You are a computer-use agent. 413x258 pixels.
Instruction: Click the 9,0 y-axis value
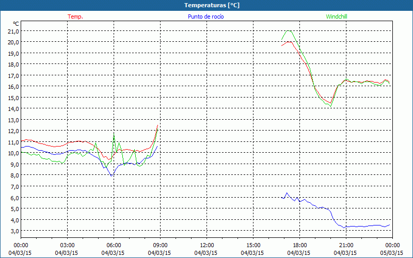(14, 165)
